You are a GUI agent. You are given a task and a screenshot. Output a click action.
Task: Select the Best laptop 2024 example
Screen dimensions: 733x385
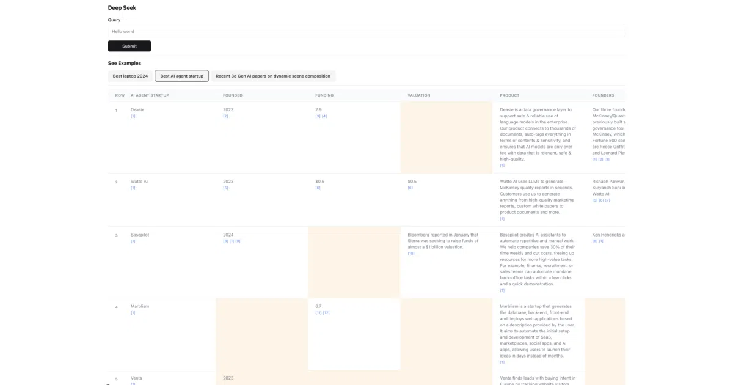(130, 76)
